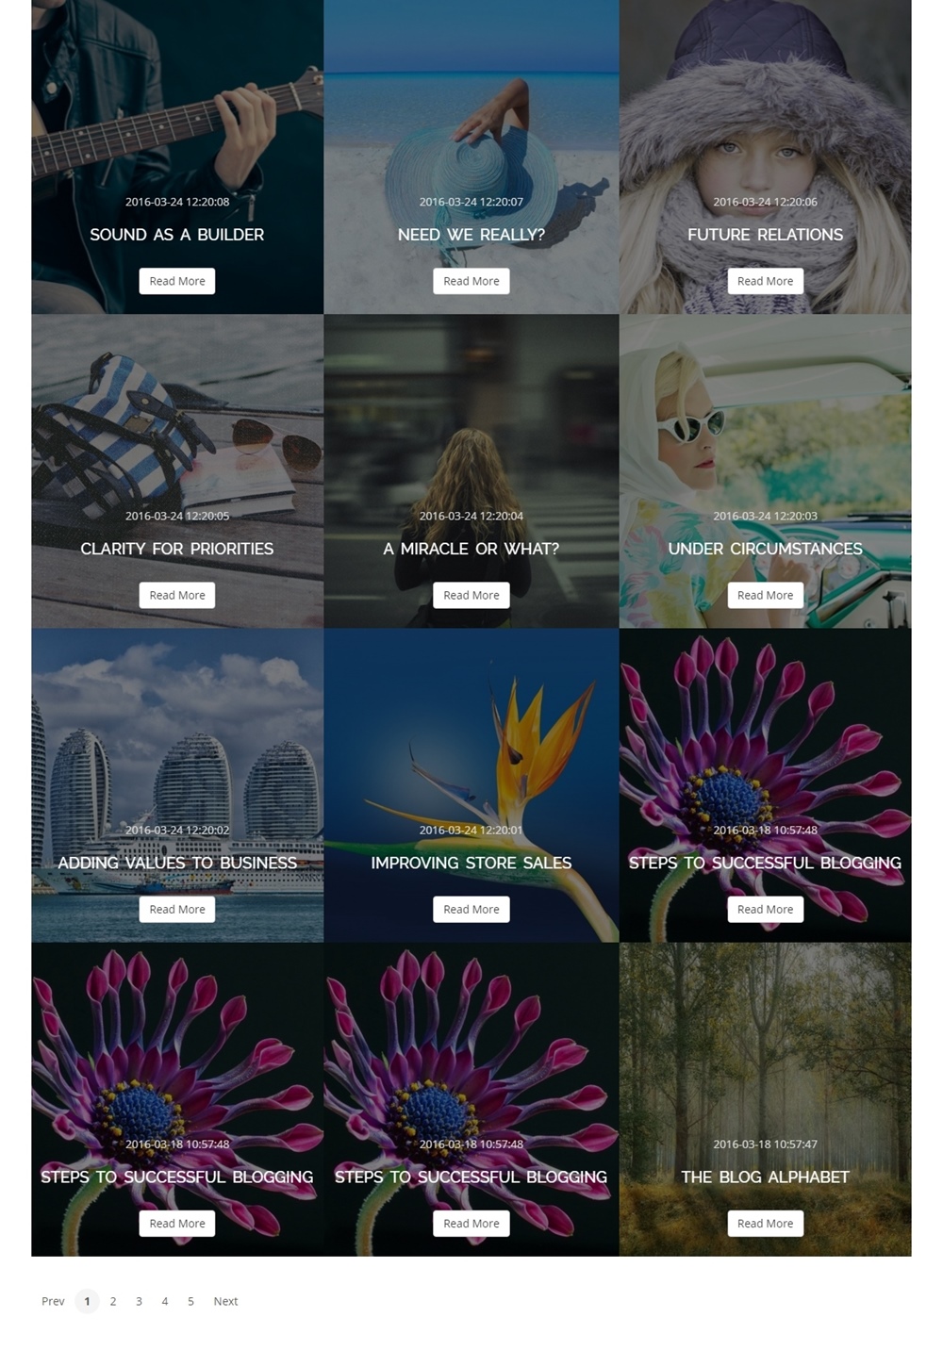Open Read More for Need We Really?
943x1350 pixels.
(471, 281)
